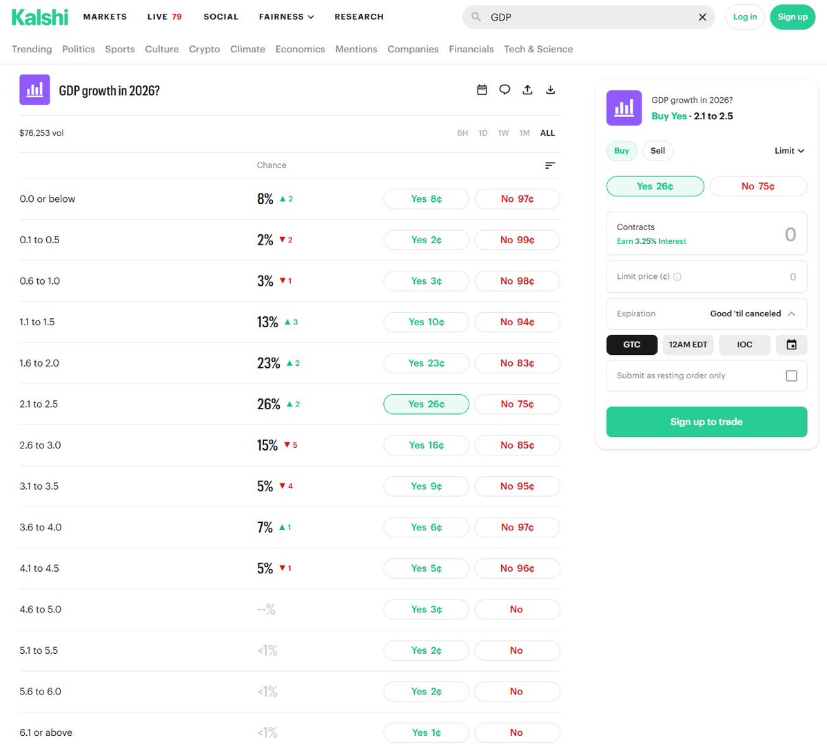Open the expiration date picker calendar icon
827x751 pixels.
(791, 344)
